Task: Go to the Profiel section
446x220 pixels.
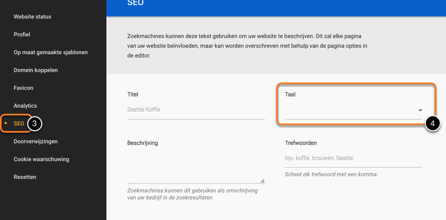Action: point(22,35)
